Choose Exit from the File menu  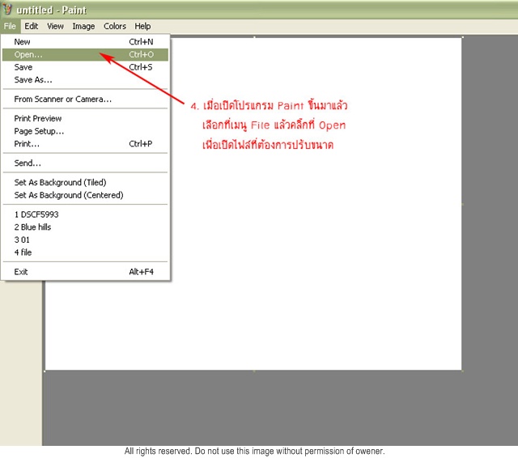click(x=85, y=272)
